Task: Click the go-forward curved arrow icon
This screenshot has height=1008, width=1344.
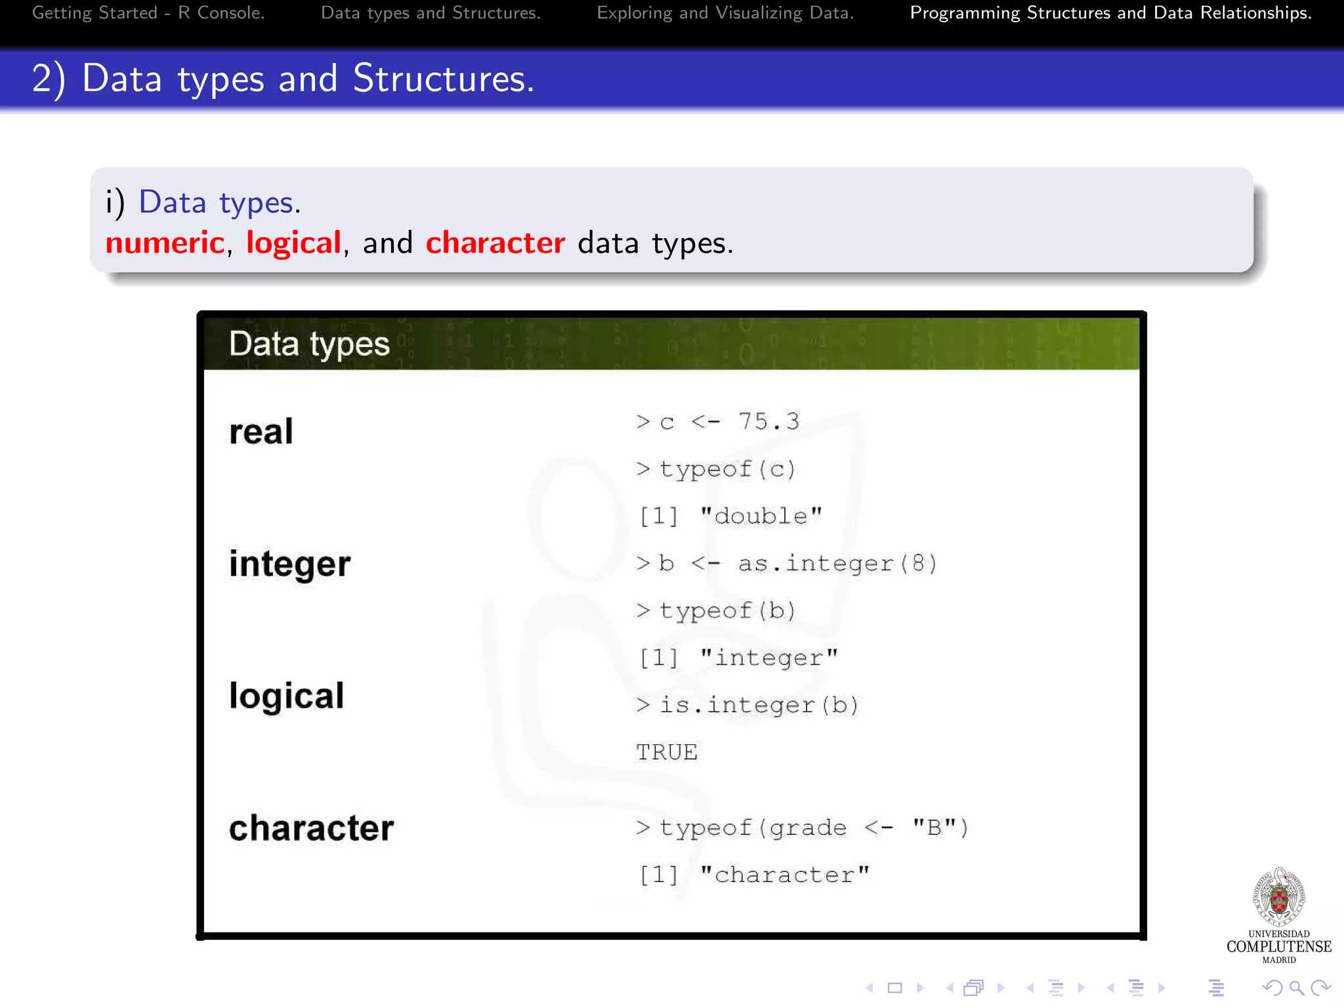Action: (x=1320, y=988)
